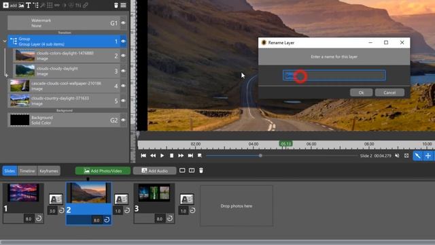Click the playback progress slider handle
This screenshot has width=435, height=245.
(x=260, y=156)
